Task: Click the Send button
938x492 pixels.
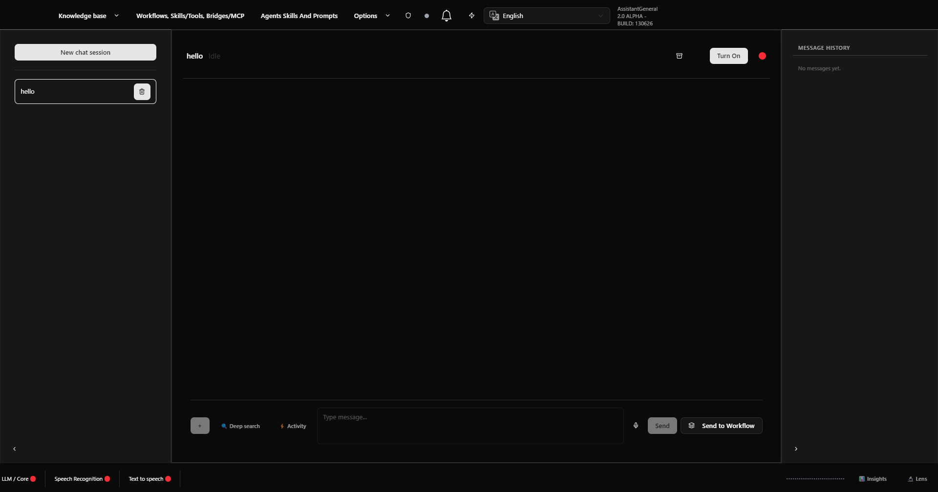Action: [662, 426]
